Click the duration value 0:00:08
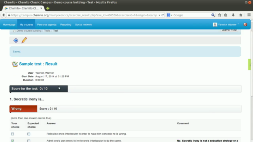This screenshot has width=253, height=142. [40, 80]
